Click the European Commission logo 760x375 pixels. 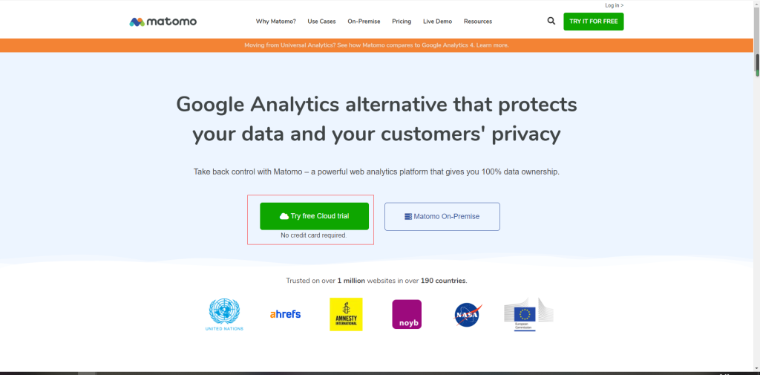pos(528,314)
